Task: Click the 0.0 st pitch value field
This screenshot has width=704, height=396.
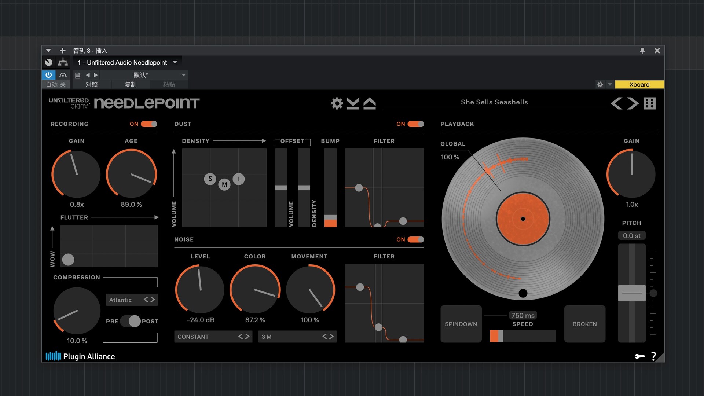Action: click(632, 236)
